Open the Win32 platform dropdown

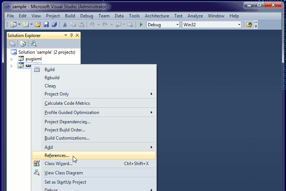pos(211,25)
